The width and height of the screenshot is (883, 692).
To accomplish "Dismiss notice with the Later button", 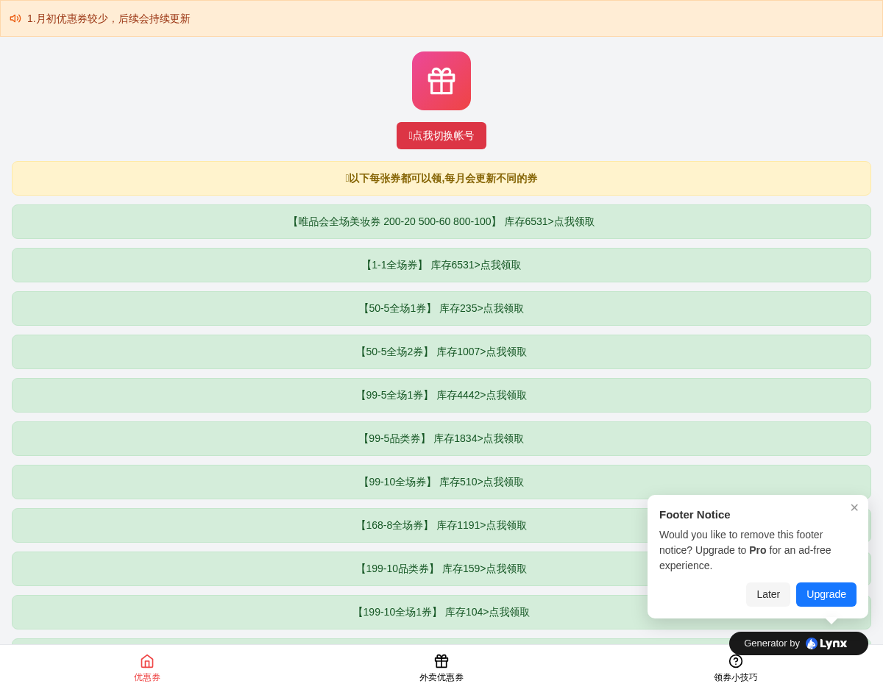I will point(768,594).
